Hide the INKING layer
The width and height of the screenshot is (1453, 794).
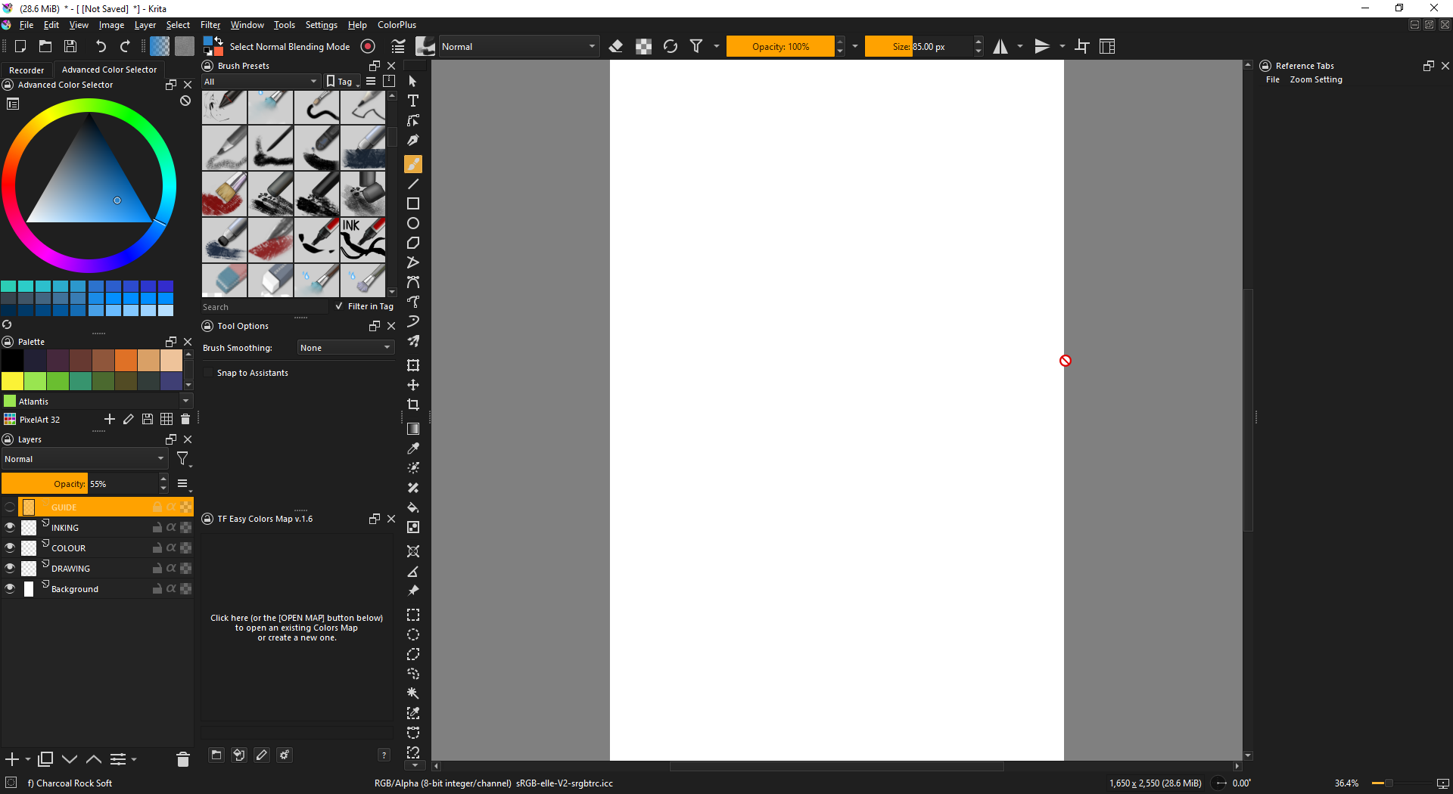click(x=10, y=528)
